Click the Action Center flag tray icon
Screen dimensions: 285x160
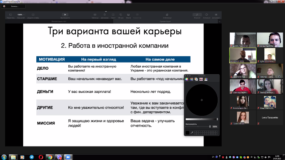(269, 157)
